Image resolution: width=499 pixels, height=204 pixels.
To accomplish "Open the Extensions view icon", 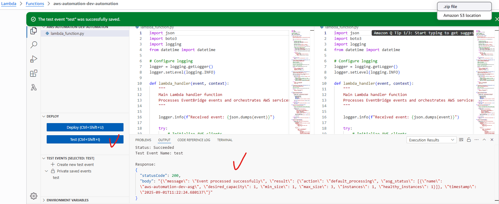I will coord(34,73).
